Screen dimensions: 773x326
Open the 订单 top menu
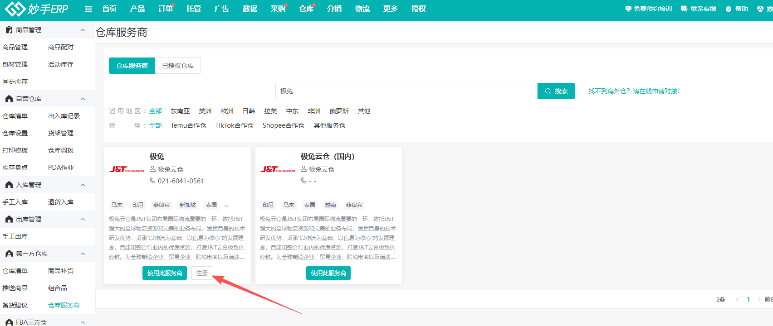click(x=165, y=9)
